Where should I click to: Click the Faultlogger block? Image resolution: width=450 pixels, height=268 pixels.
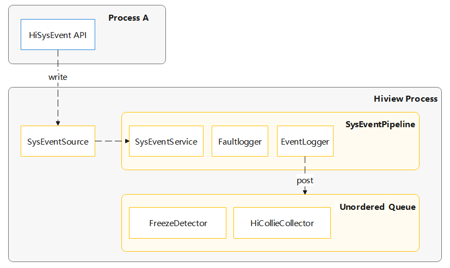(x=240, y=141)
